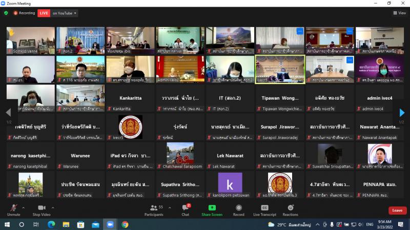Click the weather 29°C widget

click(x=290, y=224)
